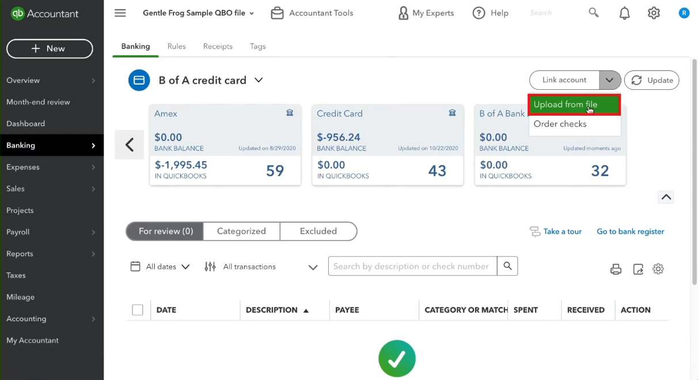Open the All dates filter dropdown
The image size is (698, 380).
pyautogui.click(x=160, y=267)
